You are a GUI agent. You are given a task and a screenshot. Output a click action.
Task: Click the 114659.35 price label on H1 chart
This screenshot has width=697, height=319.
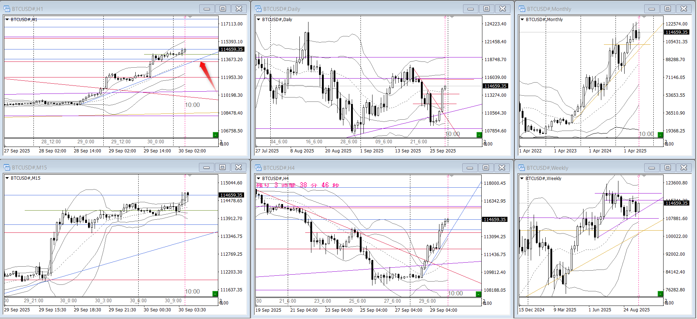232,49
